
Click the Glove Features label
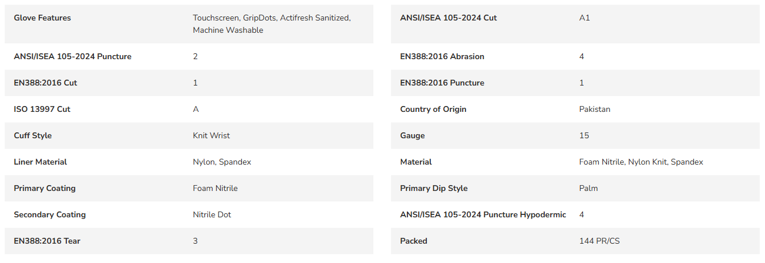pos(42,18)
